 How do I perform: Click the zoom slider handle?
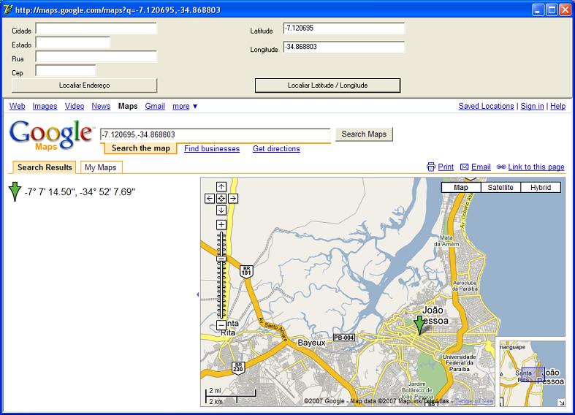click(x=221, y=259)
